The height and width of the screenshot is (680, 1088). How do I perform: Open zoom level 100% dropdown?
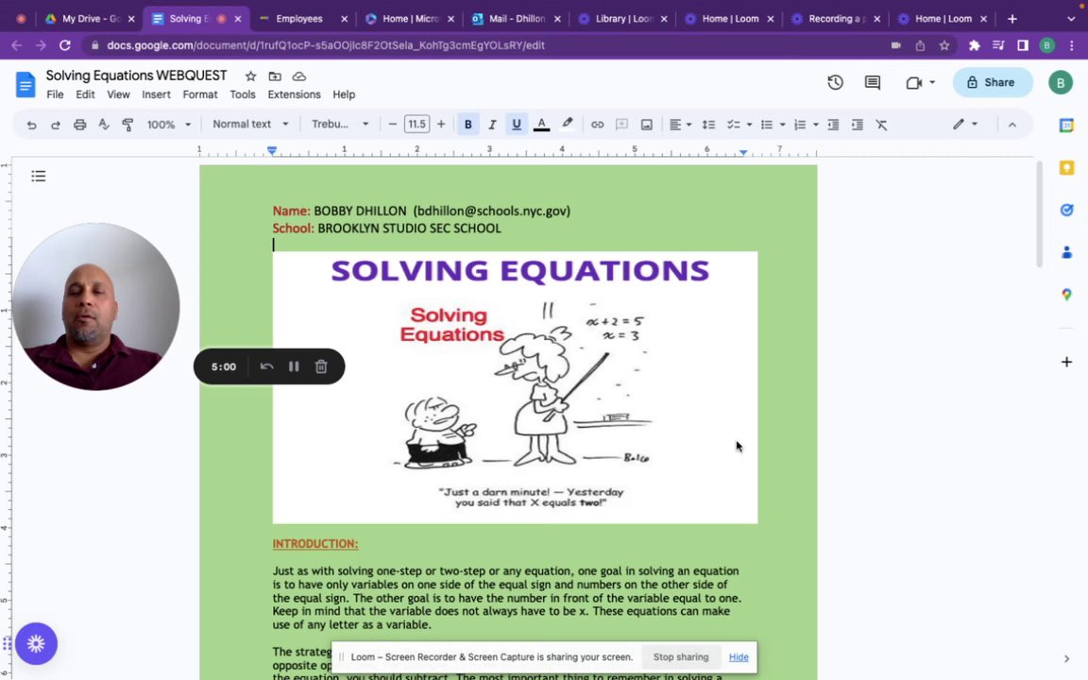point(169,125)
